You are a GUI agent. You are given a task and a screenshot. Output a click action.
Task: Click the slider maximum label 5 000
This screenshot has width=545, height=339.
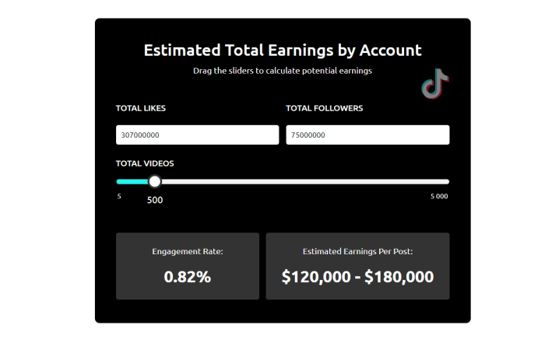[439, 196]
